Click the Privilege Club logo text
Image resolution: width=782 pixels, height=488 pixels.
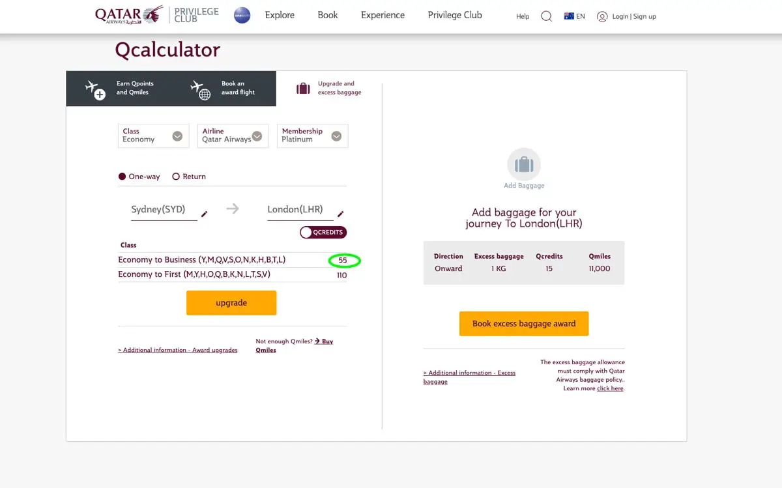tap(196, 15)
